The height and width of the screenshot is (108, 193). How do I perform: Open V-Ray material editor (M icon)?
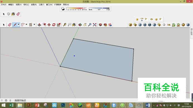pos(130,25)
